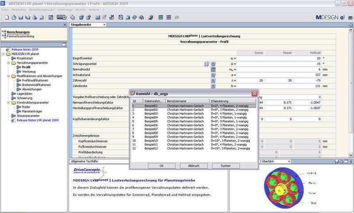
Task: Click the MDESIGN globe logo icon
Action: click(342, 17)
